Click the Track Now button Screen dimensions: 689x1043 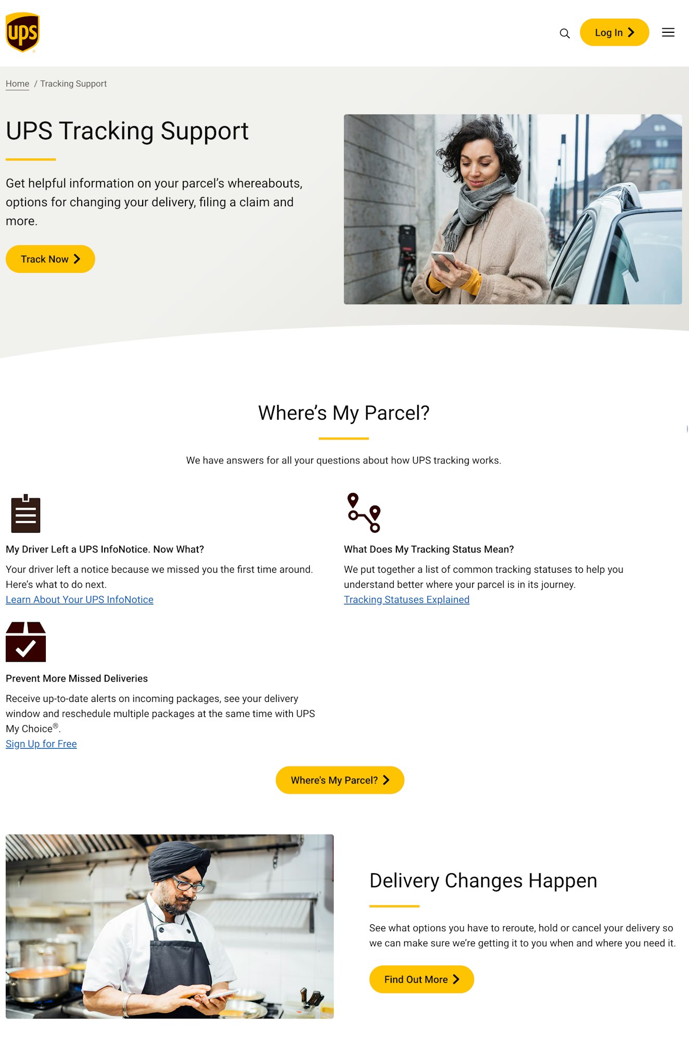(x=50, y=259)
